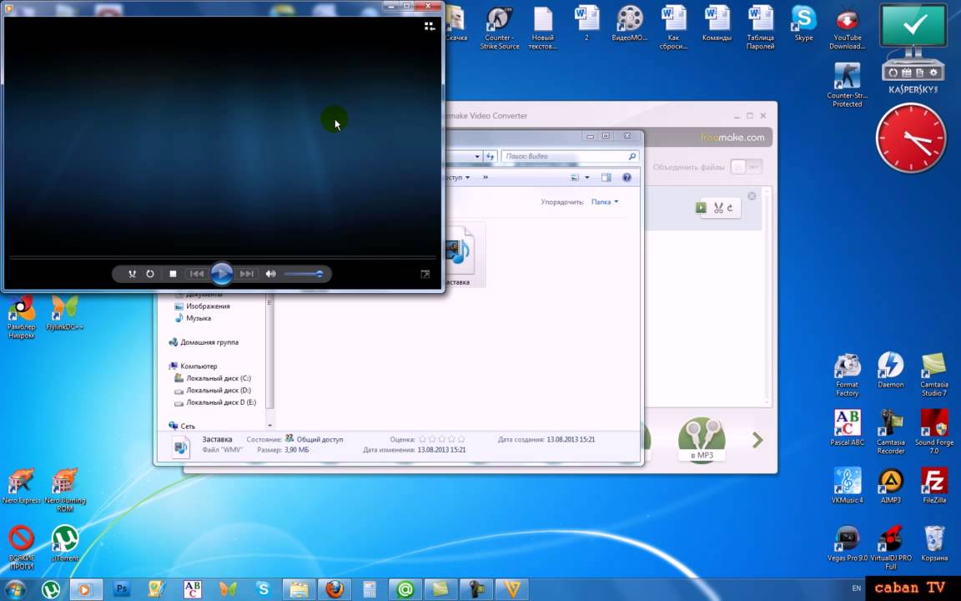
Task: Mute the Media Player speaker icon
Action: pos(271,274)
